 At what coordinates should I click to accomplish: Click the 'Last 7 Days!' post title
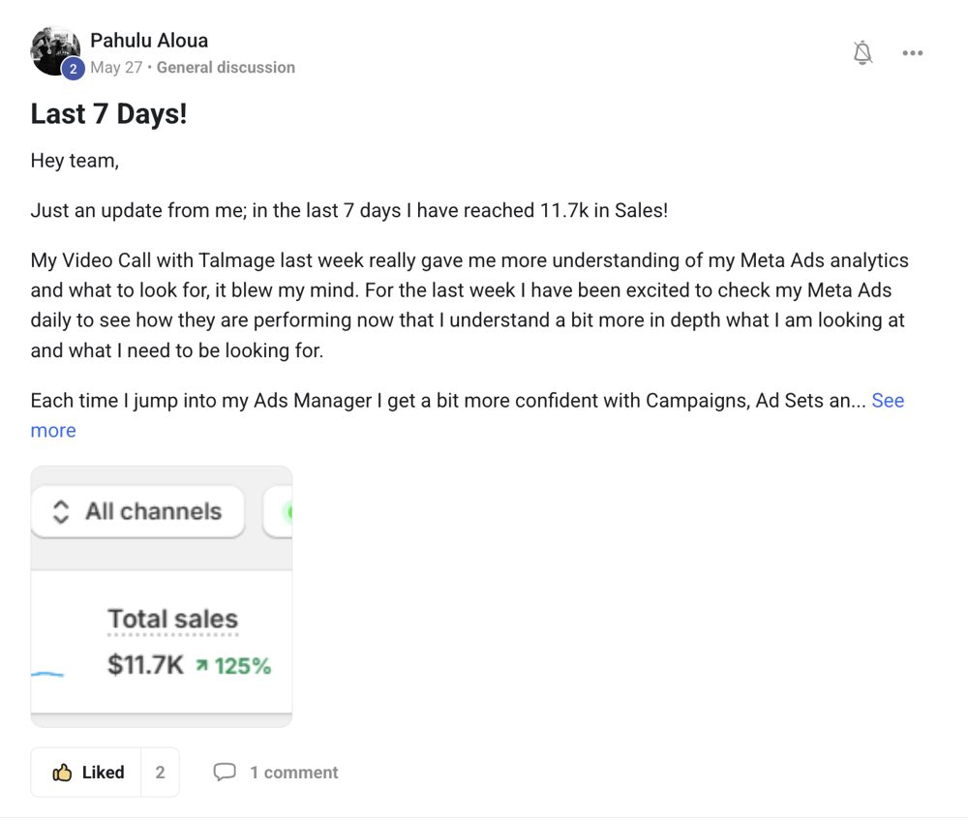tap(108, 113)
